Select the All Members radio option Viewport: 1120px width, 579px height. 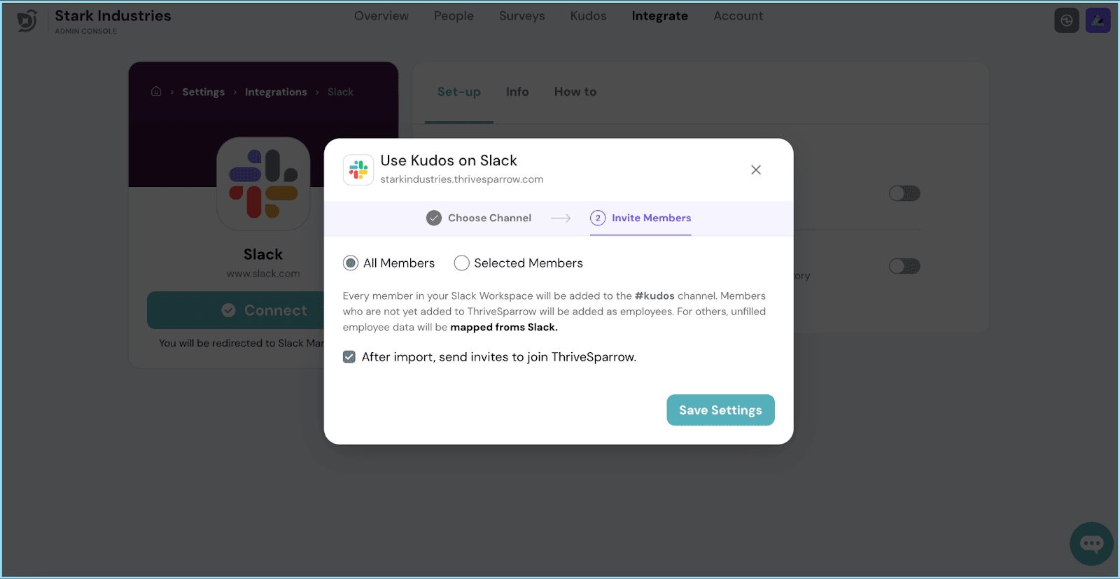coord(351,263)
